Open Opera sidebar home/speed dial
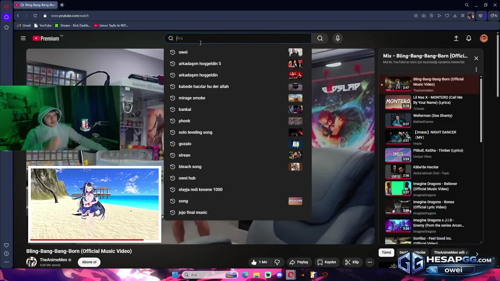The width and height of the screenshot is (500, 281). pyautogui.click(x=6, y=17)
